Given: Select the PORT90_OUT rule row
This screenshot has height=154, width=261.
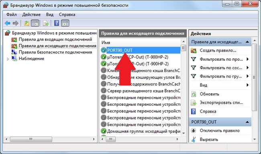Looking at the screenshot, I should [140, 50].
